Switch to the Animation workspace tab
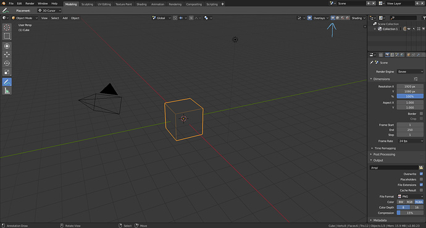 point(157,4)
